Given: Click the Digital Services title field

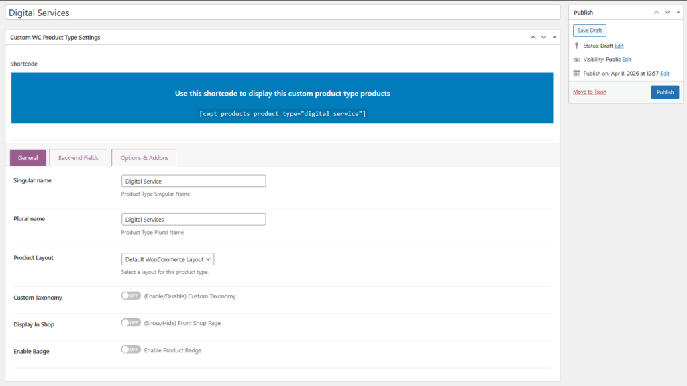Looking at the screenshot, I should pyautogui.click(x=283, y=12).
